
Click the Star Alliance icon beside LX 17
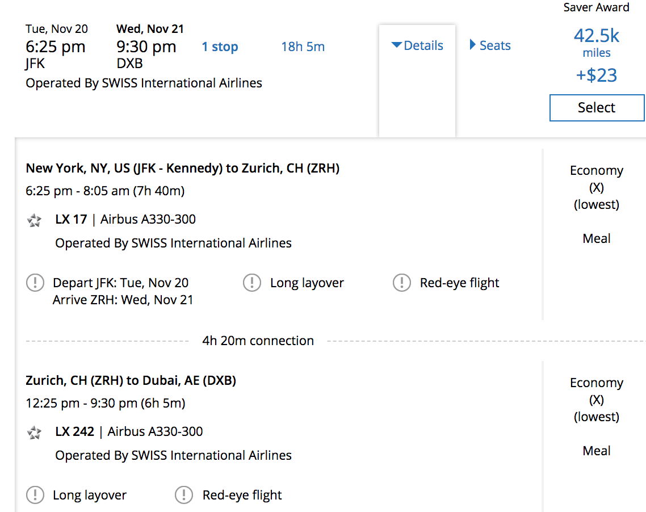pos(35,220)
